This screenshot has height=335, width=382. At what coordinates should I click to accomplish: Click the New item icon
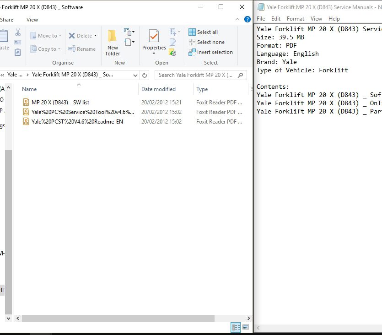[x=128, y=32]
